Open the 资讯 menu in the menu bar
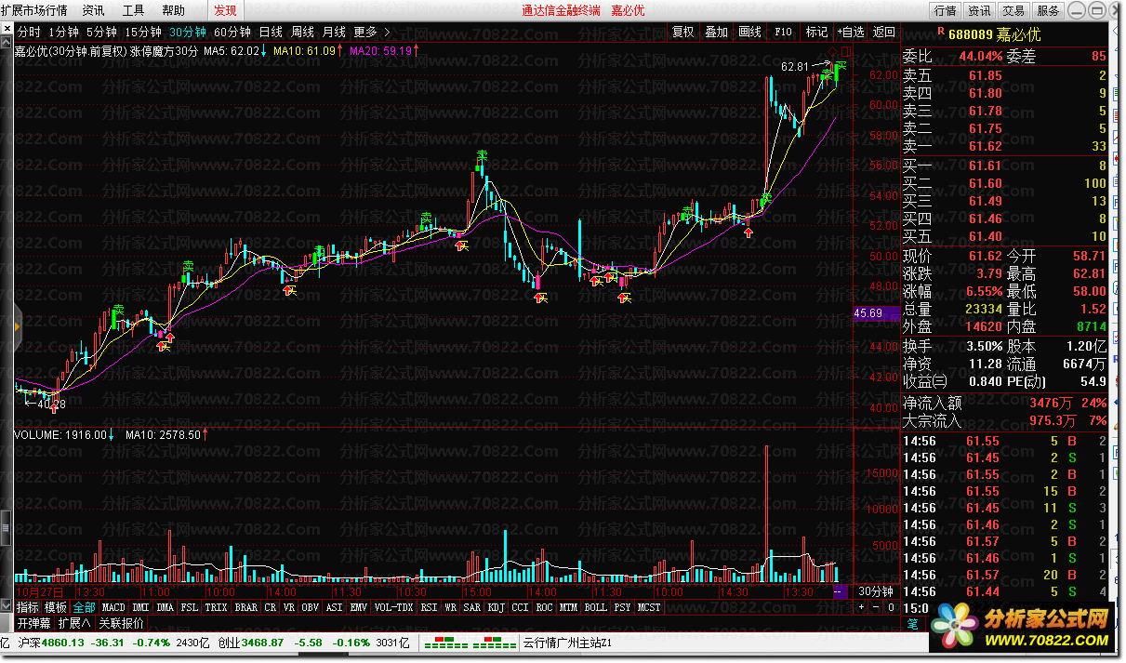Image resolution: width=1126 pixels, height=663 pixels. coord(93,10)
